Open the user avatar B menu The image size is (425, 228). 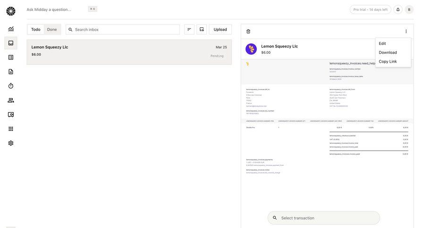click(x=409, y=9)
